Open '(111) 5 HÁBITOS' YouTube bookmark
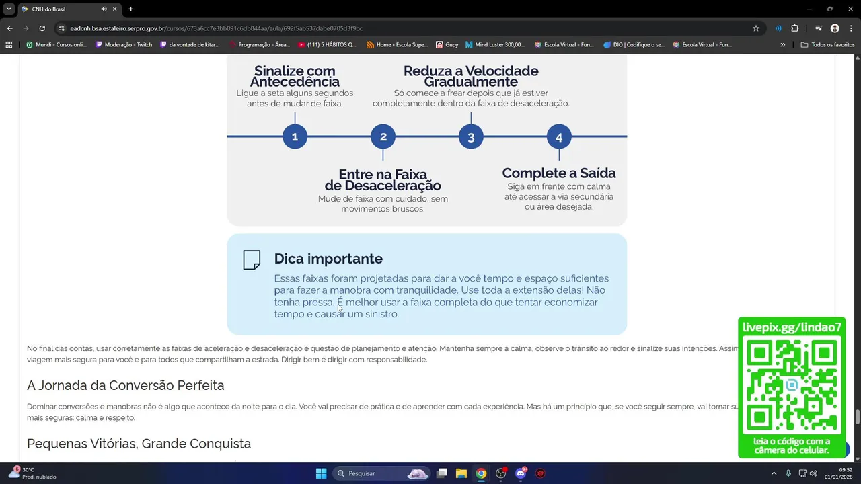 point(328,44)
